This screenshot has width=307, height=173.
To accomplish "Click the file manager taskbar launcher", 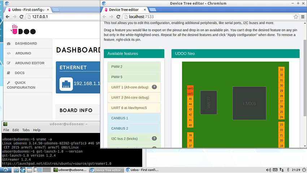I will [17, 170].
